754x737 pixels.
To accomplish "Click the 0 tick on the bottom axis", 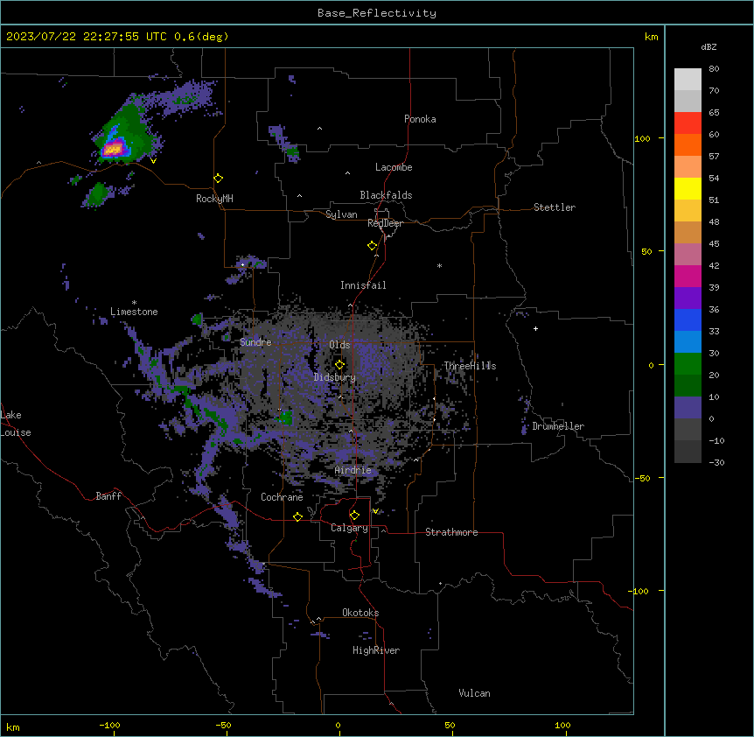I will [x=338, y=725].
